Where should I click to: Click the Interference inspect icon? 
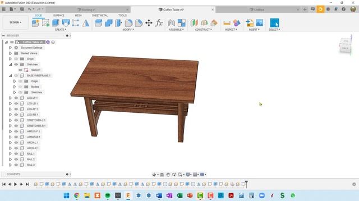(237, 23)
